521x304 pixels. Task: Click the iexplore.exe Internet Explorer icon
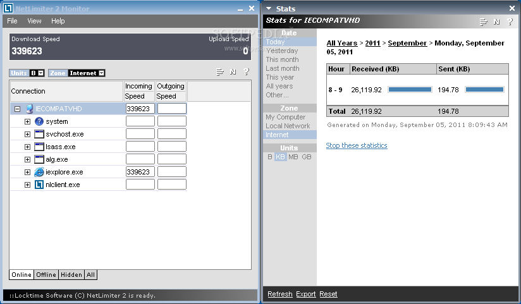(x=39, y=172)
